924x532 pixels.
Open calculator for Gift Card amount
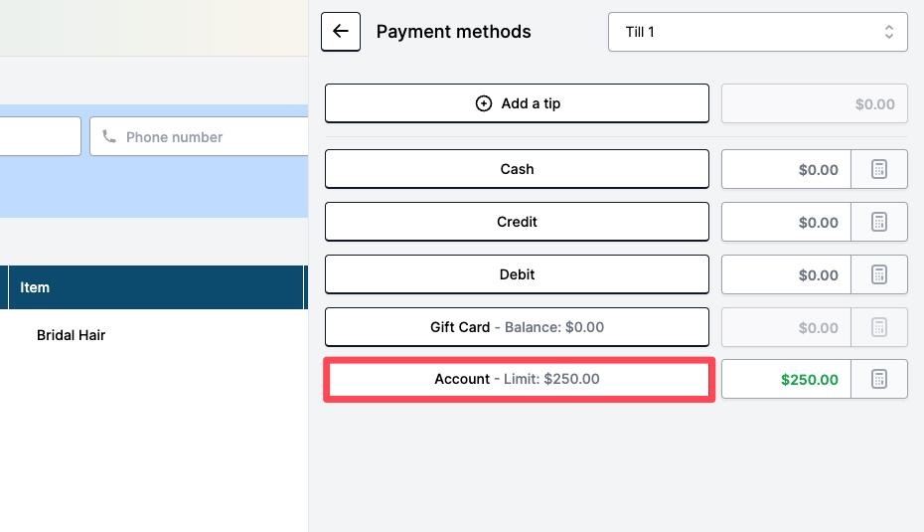point(879,327)
